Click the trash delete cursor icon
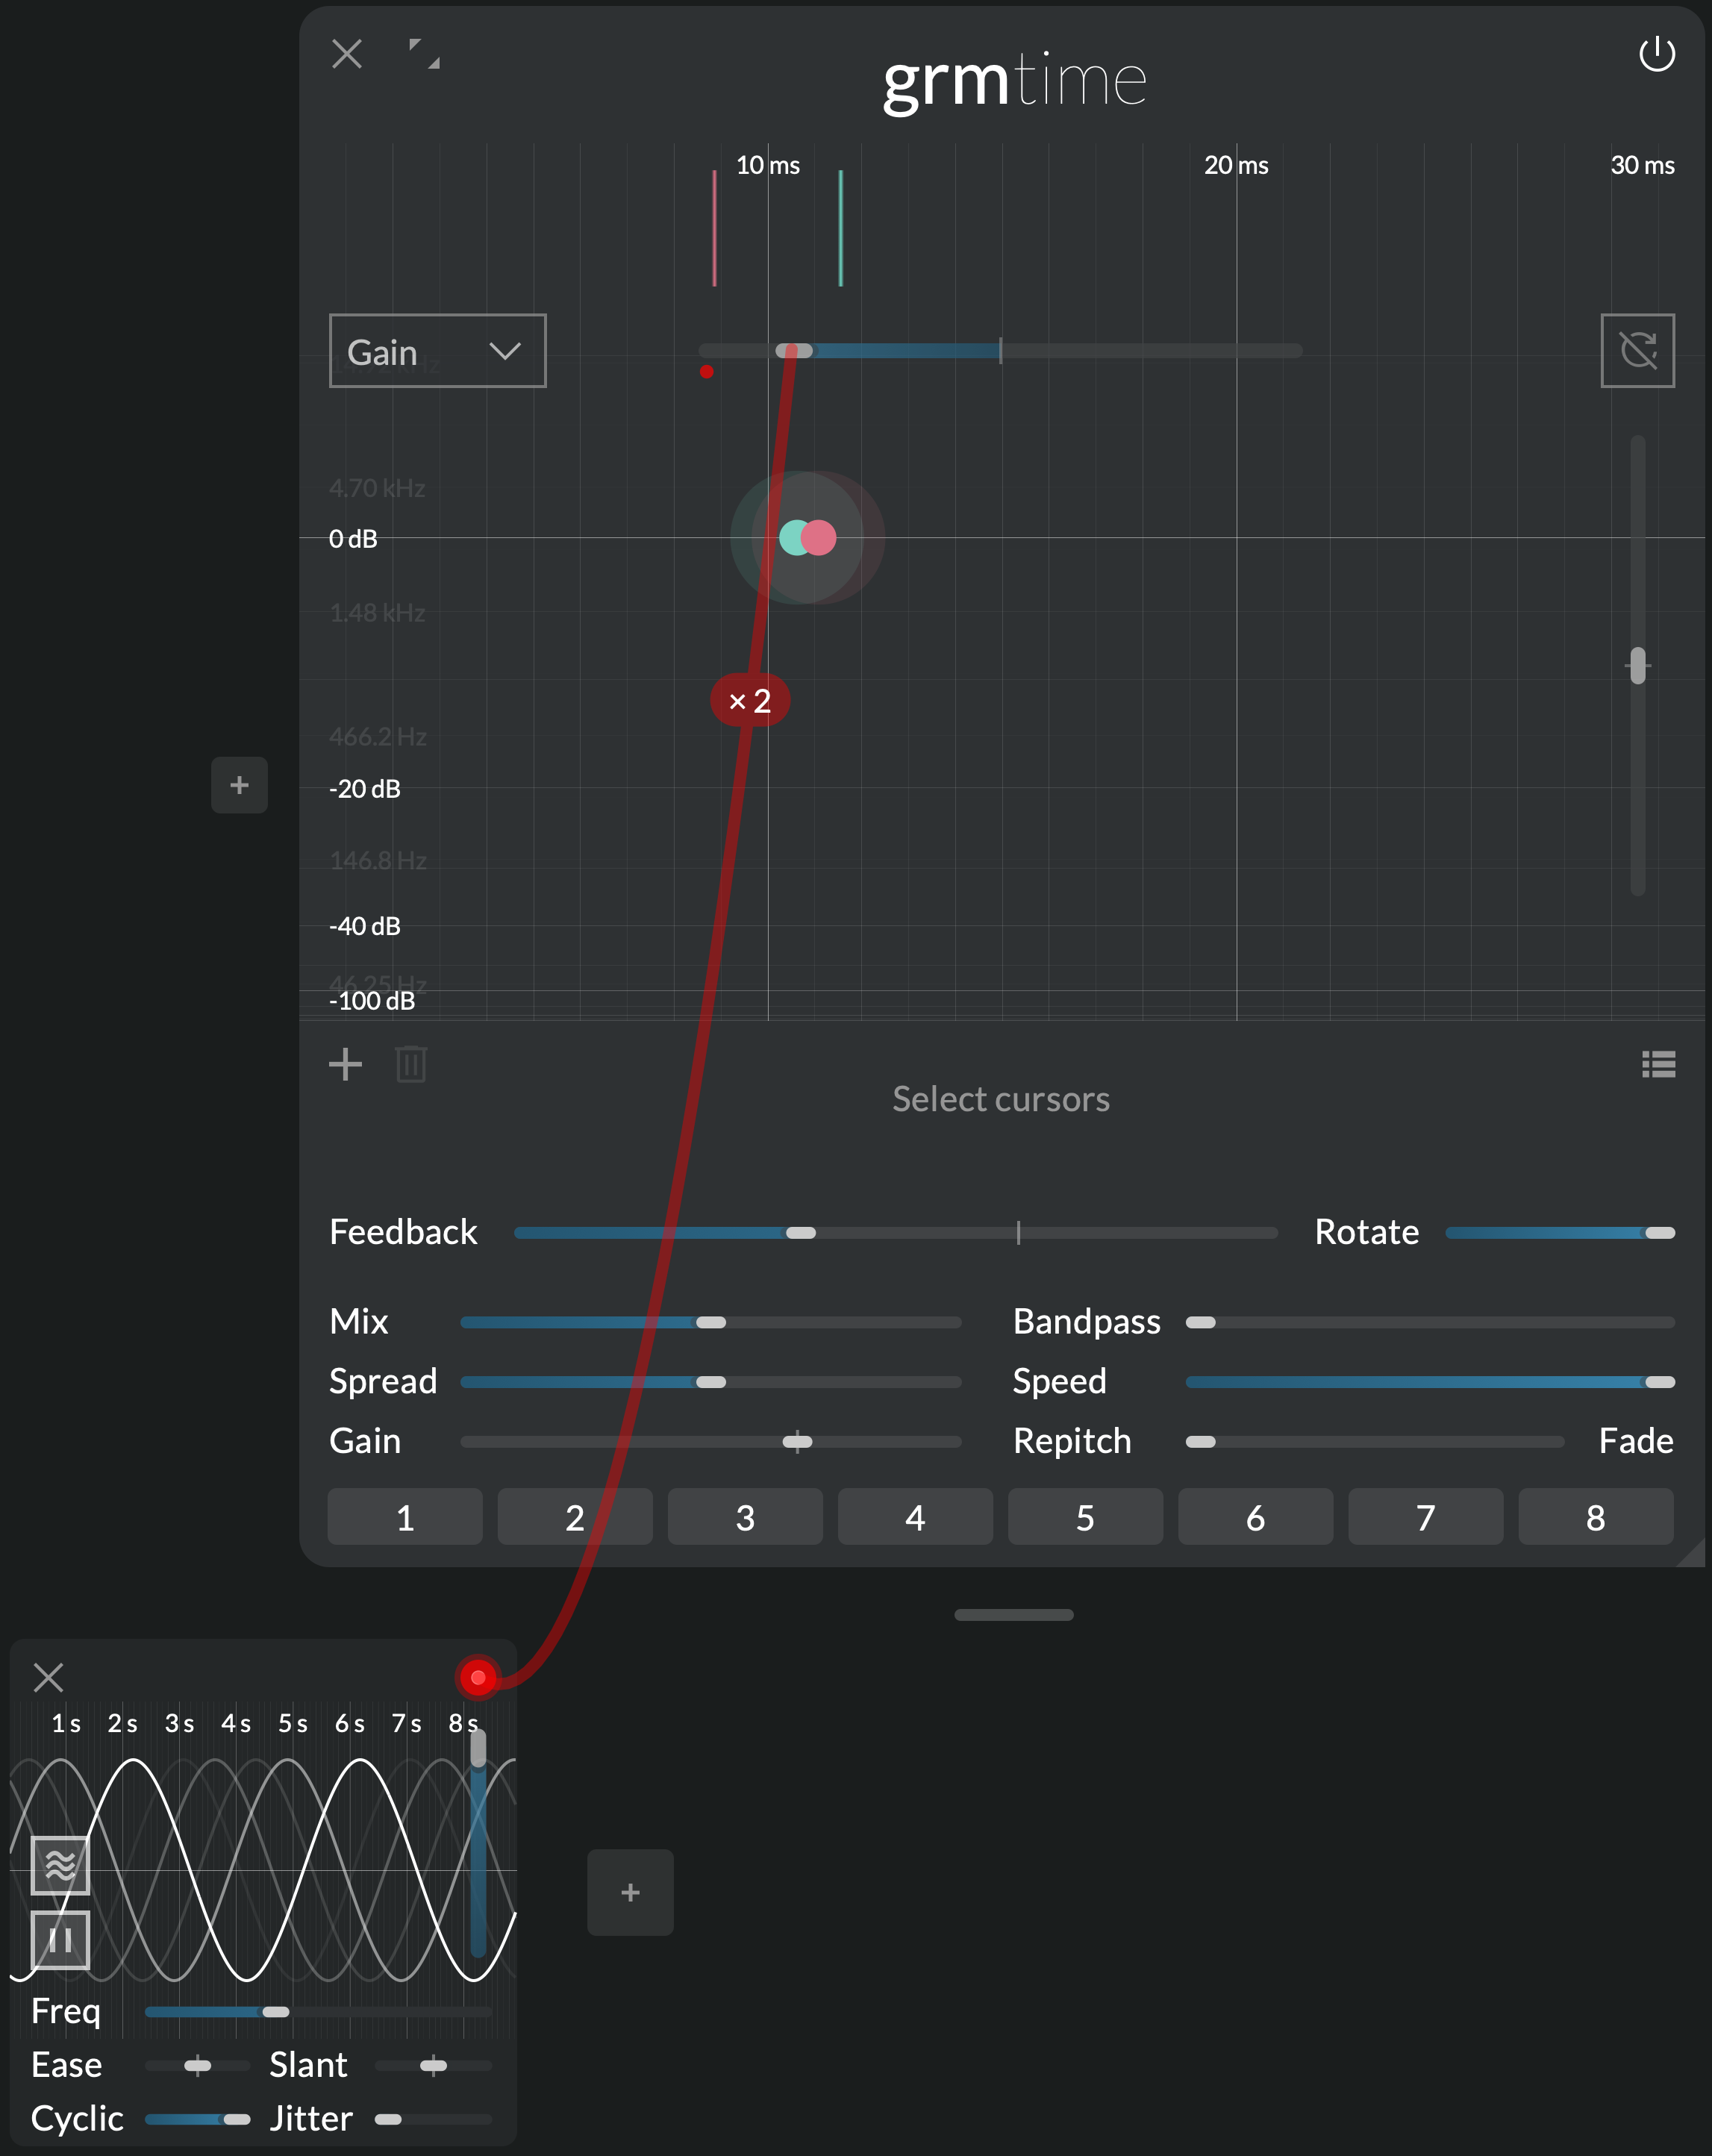The height and width of the screenshot is (2156, 1712). (x=411, y=1064)
